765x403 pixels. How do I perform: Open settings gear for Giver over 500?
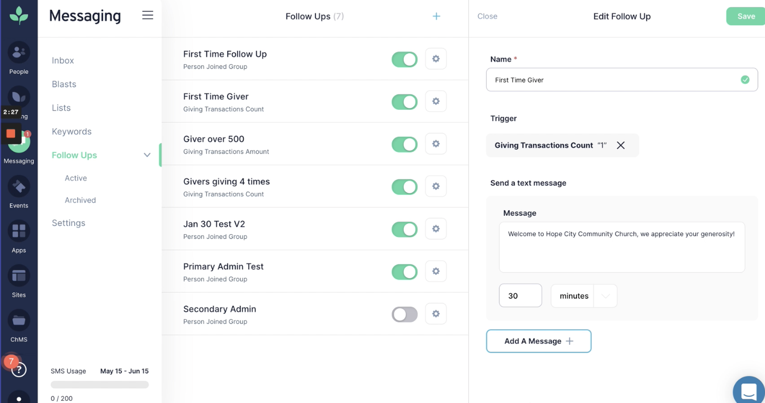tap(436, 144)
